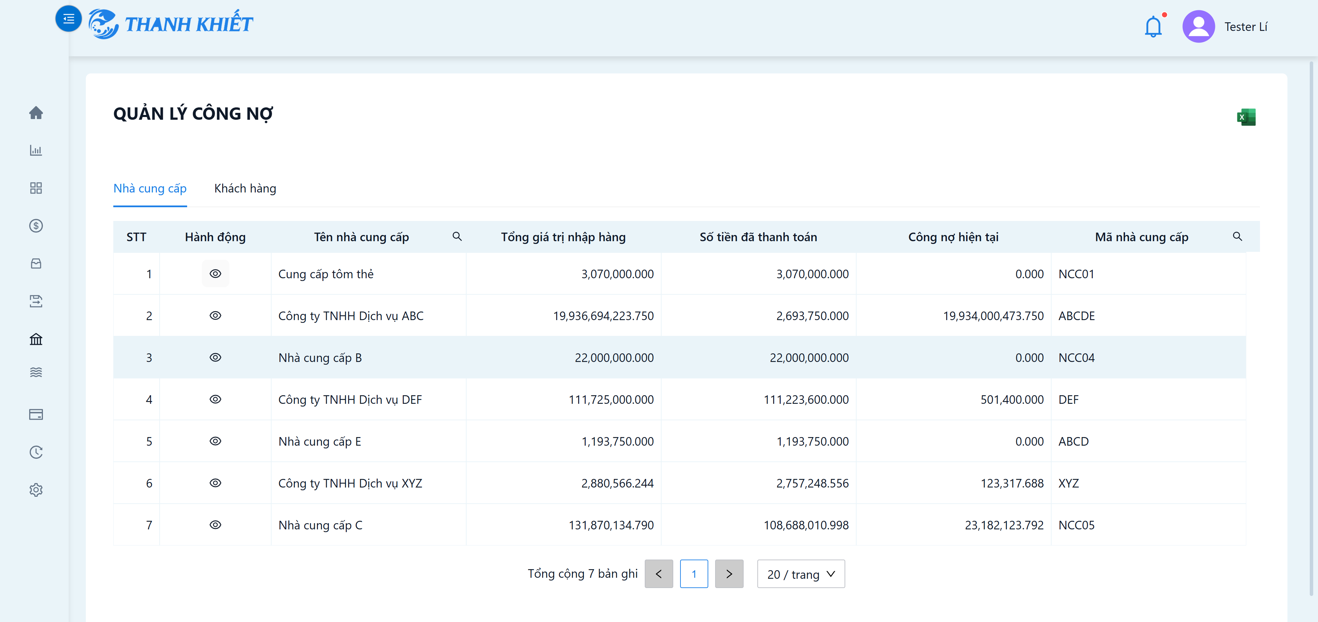Viewport: 1318px width, 622px height.
Task: Click the Hành động column header
Action: coord(215,237)
